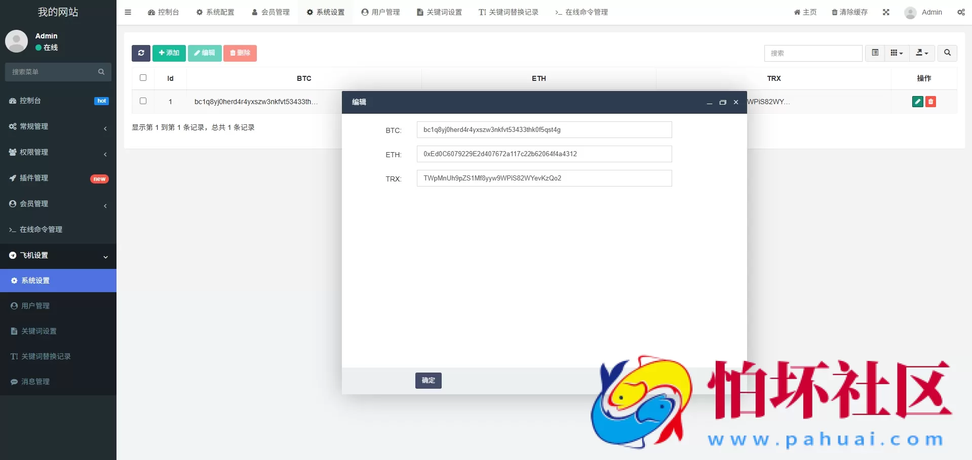Check the checkbox in the search menu sidebar header
972x460 pixels.
(101, 72)
